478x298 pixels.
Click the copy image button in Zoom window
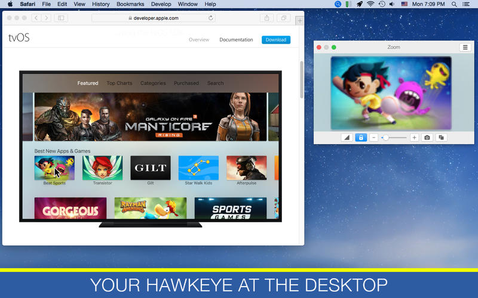coord(441,138)
